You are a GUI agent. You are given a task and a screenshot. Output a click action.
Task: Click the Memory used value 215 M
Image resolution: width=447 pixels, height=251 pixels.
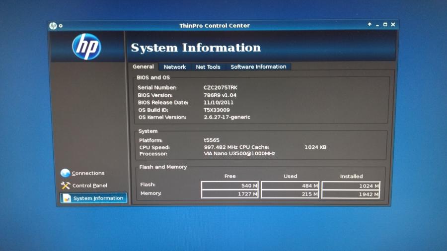(x=290, y=194)
